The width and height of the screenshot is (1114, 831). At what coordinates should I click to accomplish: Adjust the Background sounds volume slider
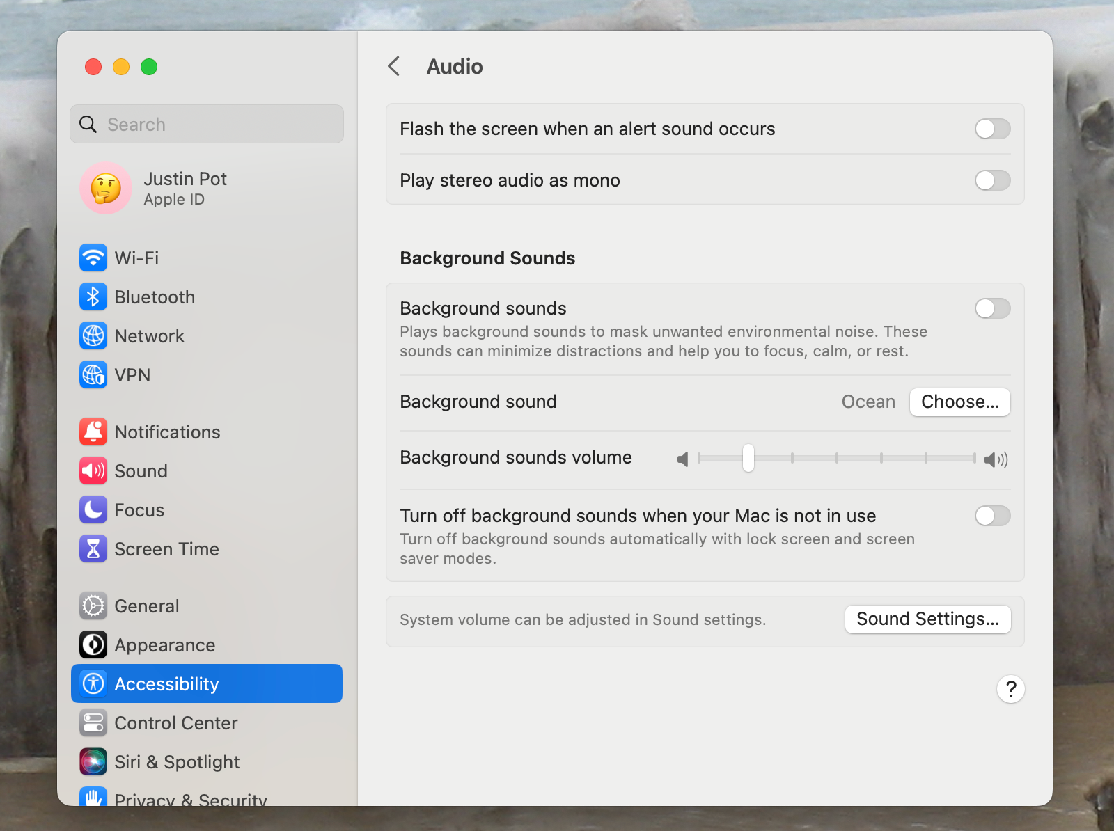point(748,459)
